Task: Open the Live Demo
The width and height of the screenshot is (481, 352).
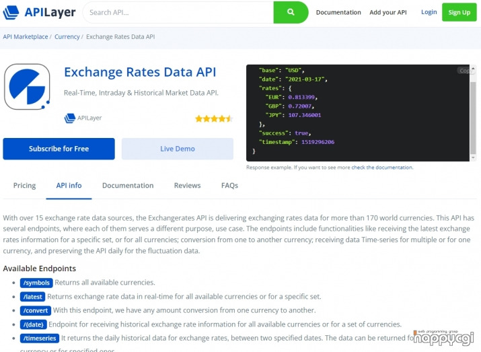Action: click(178, 149)
